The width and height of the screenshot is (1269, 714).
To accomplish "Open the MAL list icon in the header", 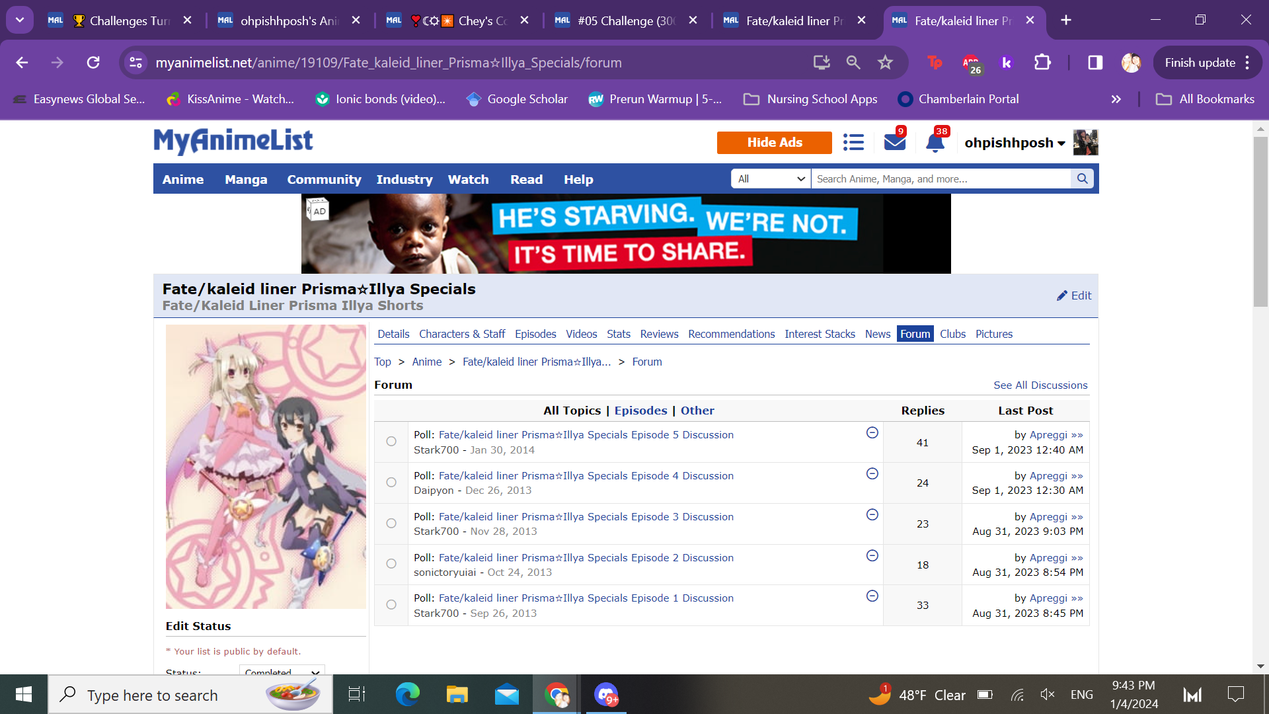I will click(x=853, y=142).
